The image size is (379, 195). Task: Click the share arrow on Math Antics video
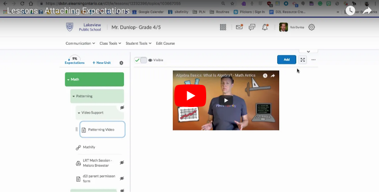pyautogui.click(x=273, y=76)
